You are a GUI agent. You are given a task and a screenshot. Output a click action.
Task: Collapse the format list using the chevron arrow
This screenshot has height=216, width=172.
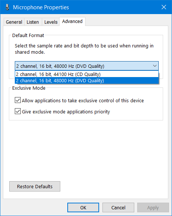[155, 66]
